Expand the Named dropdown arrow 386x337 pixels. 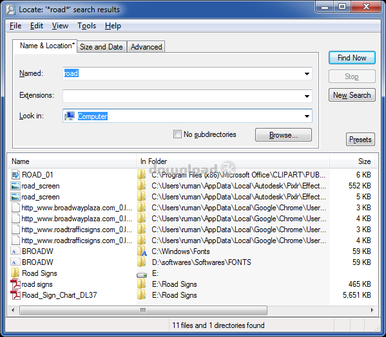(307, 74)
